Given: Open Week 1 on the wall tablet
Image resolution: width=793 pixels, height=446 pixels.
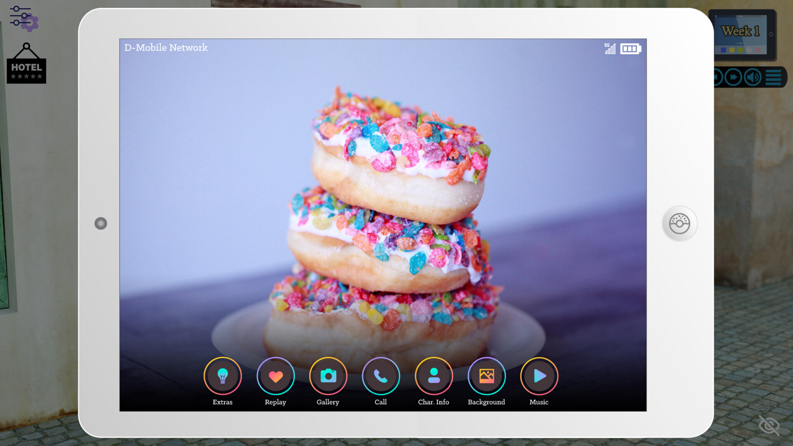Looking at the screenshot, I should 741,31.
